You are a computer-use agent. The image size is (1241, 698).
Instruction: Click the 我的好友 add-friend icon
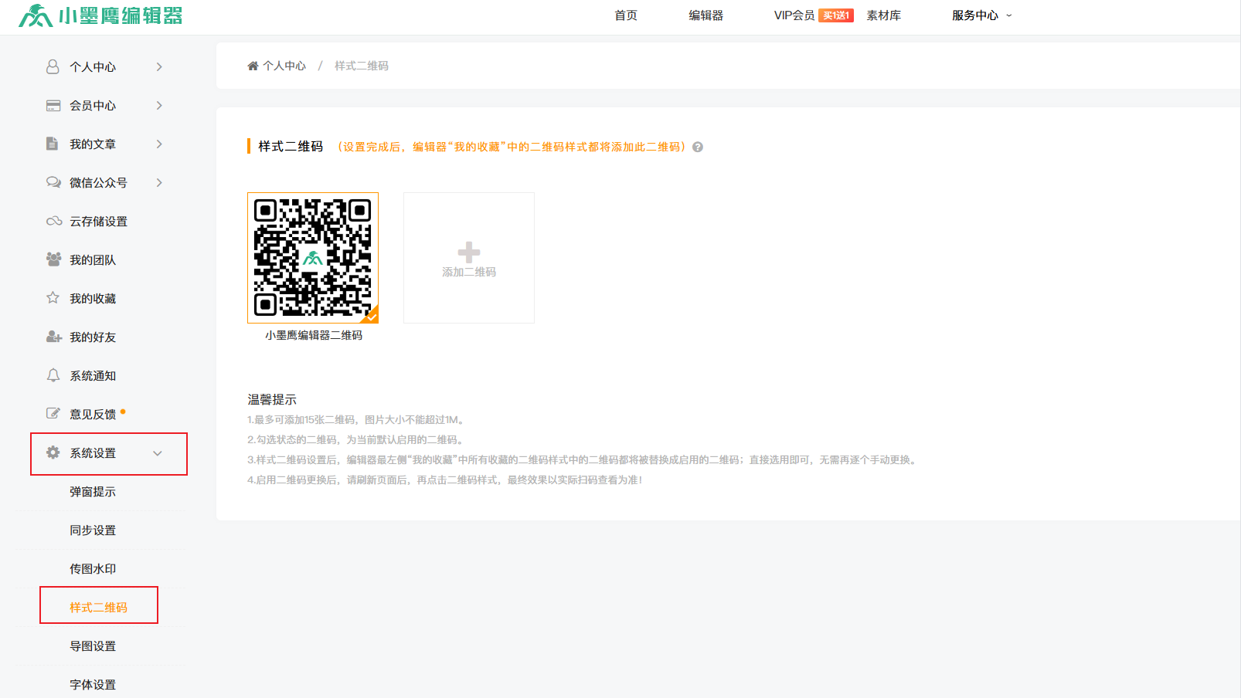click(53, 337)
